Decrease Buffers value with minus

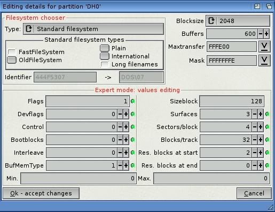pyautogui.click(x=261, y=34)
